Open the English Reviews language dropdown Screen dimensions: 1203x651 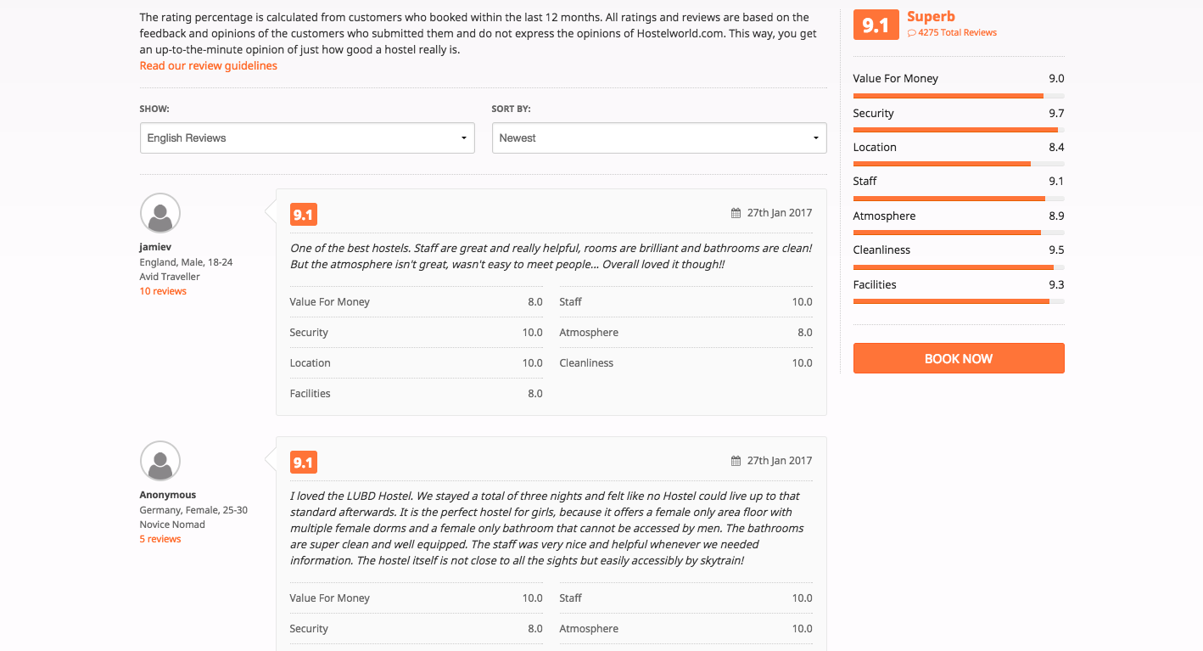click(306, 137)
